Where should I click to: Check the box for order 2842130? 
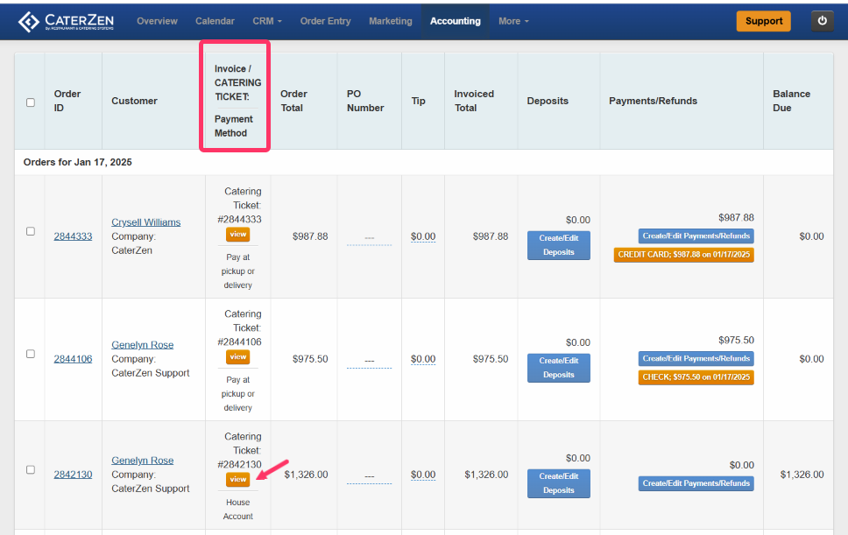(31, 469)
